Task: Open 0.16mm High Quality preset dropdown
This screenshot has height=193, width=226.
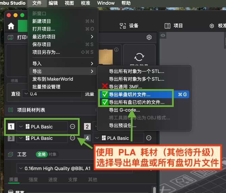Action: coord(75,168)
